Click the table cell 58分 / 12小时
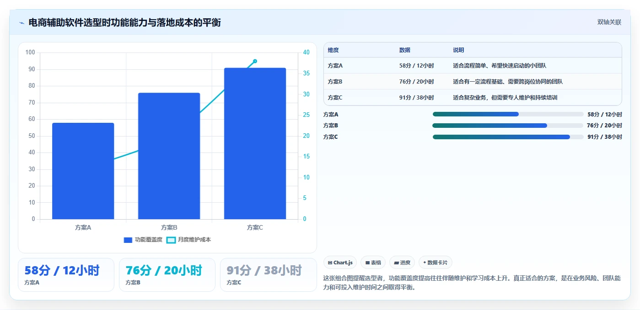The width and height of the screenshot is (640, 310). (416, 66)
